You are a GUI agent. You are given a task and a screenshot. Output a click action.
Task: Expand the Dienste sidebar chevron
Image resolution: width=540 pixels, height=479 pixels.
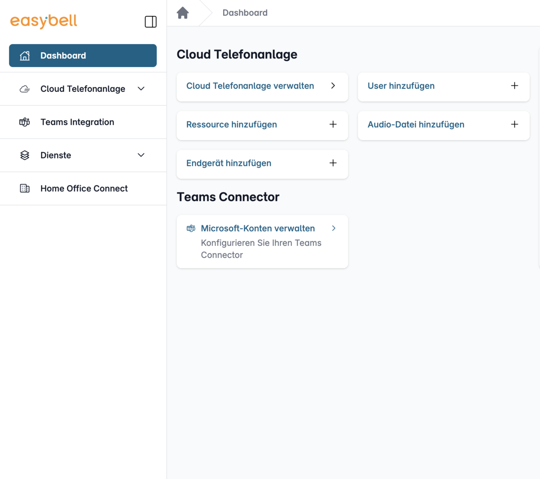[141, 155]
